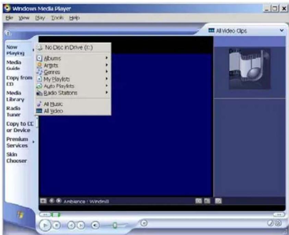Click the Ambience : Windmill visualization name
Screen dimensions: 289x235
click(x=86, y=201)
